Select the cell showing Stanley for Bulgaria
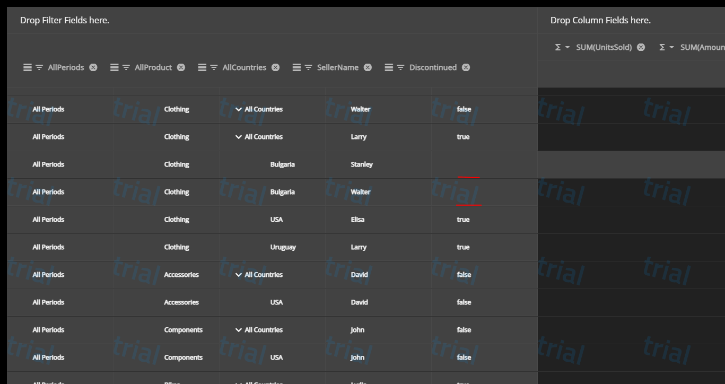Screen dimensions: 725x384 [361, 164]
